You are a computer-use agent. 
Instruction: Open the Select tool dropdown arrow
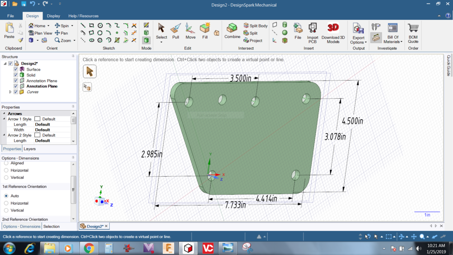[161, 42]
